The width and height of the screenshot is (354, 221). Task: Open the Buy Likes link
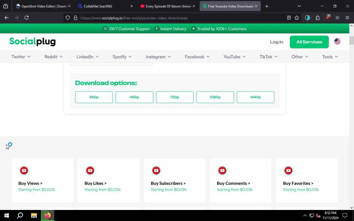point(95,183)
